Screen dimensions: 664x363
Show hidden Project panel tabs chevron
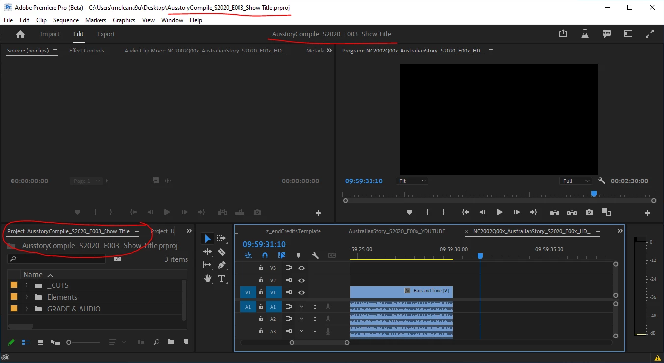pyautogui.click(x=189, y=231)
